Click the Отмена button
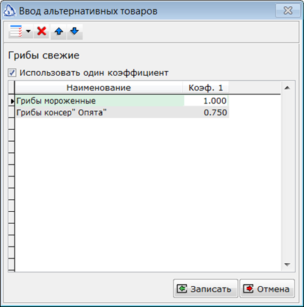 (x=267, y=288)
